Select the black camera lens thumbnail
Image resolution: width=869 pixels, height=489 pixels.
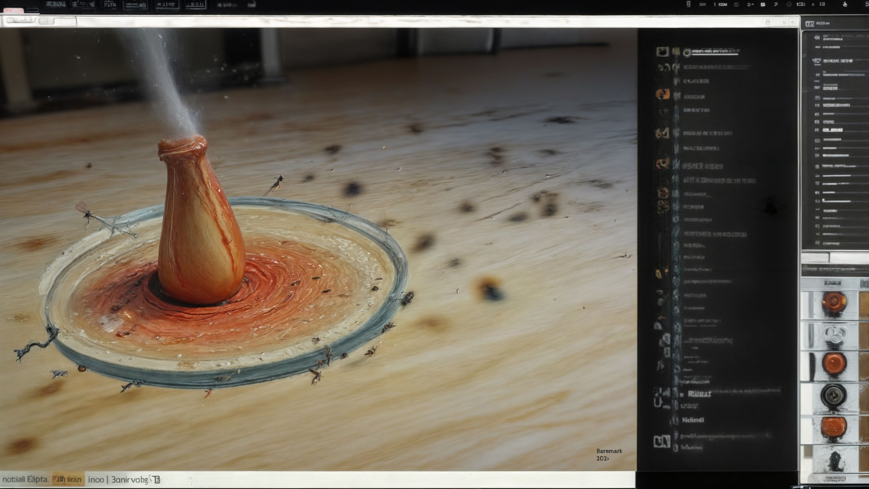pos(834,397)
